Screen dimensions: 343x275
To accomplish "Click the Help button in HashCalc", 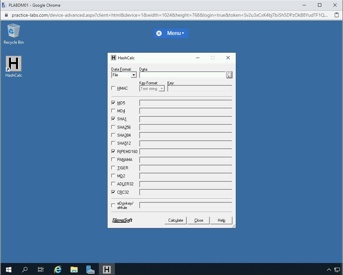I will [x=221, y=220].
